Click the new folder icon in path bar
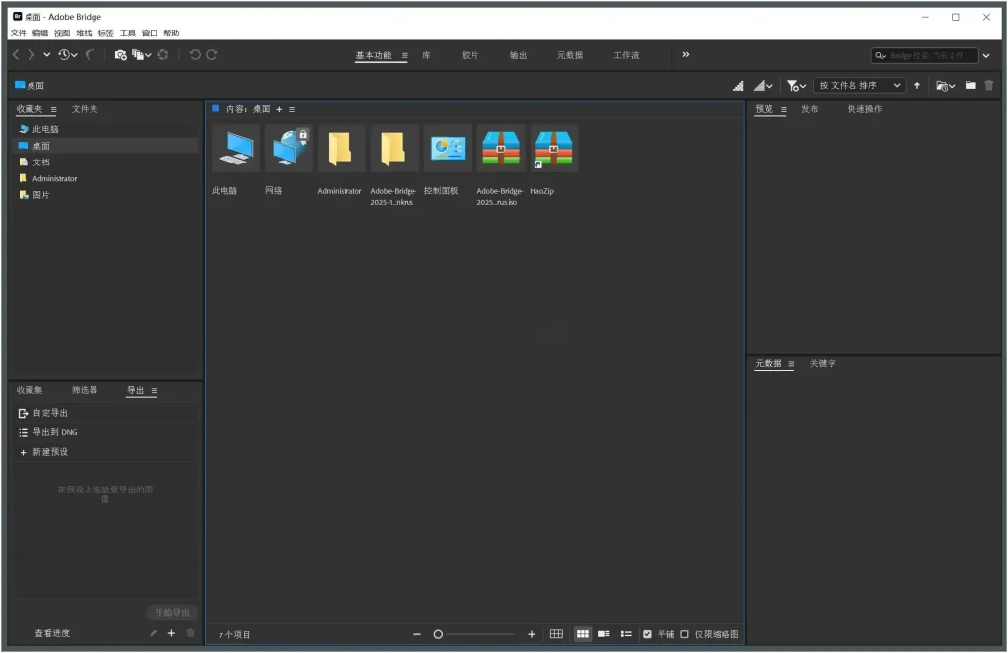The height and width of the screenshot is (653, 1008). click(x=970, y=86)
